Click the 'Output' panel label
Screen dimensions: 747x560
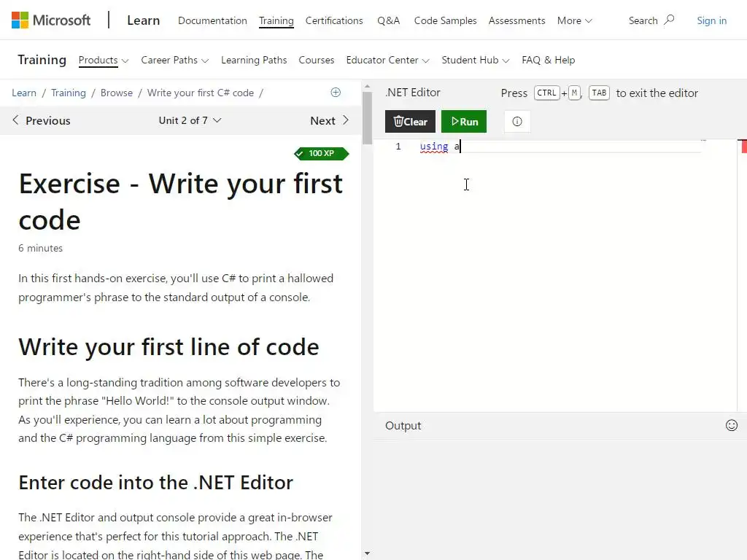point(403,426)
